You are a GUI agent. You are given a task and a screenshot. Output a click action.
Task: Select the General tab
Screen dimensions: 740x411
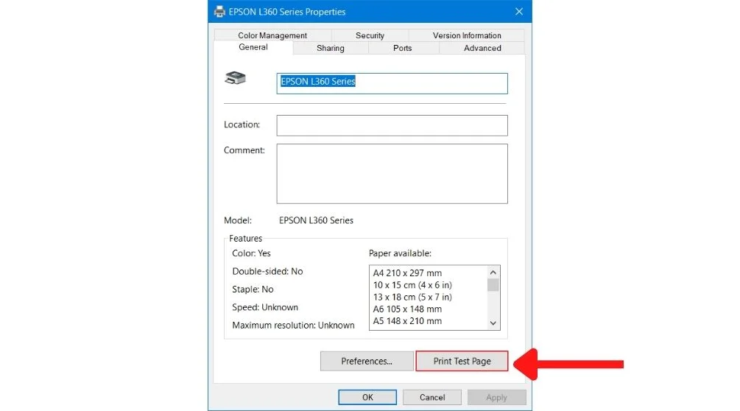(253, 47)
